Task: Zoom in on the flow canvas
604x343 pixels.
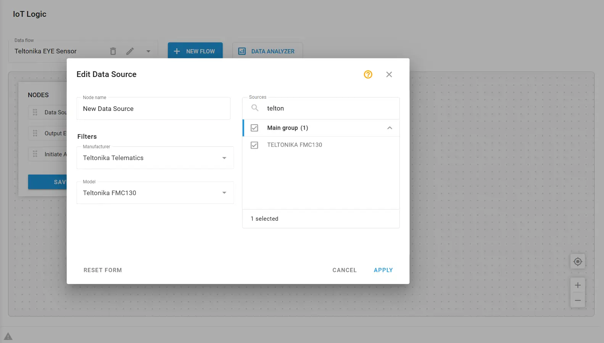Action: click(578, 285)
